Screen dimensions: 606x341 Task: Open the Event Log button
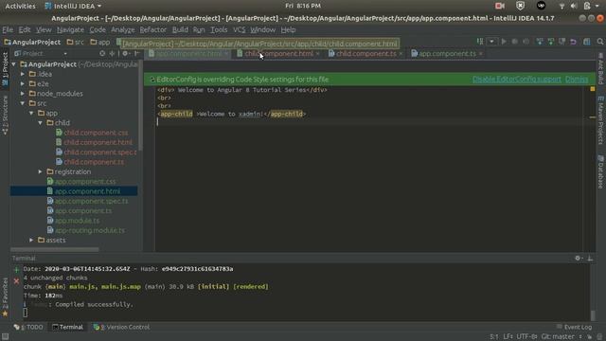(x=574, y=327)
